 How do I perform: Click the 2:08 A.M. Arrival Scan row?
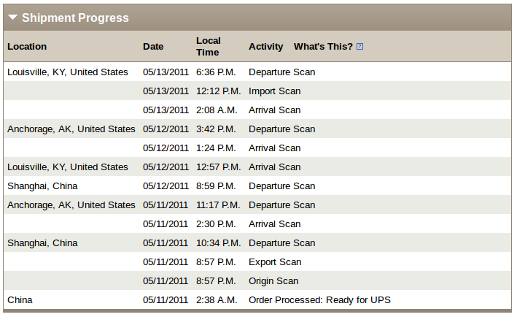click(x=257, y=110)
